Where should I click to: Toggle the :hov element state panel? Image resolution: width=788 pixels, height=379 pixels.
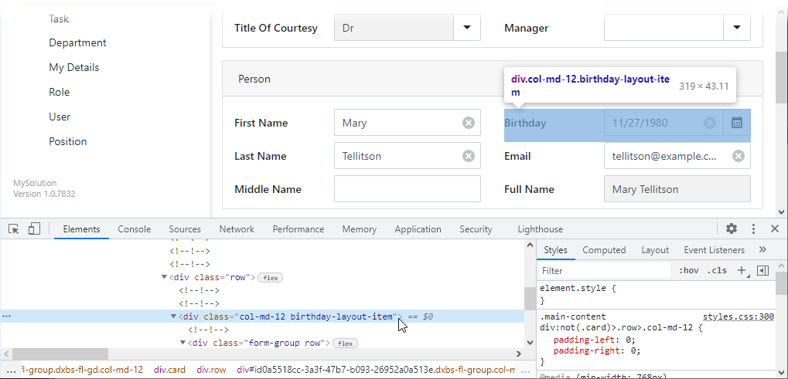688,270
